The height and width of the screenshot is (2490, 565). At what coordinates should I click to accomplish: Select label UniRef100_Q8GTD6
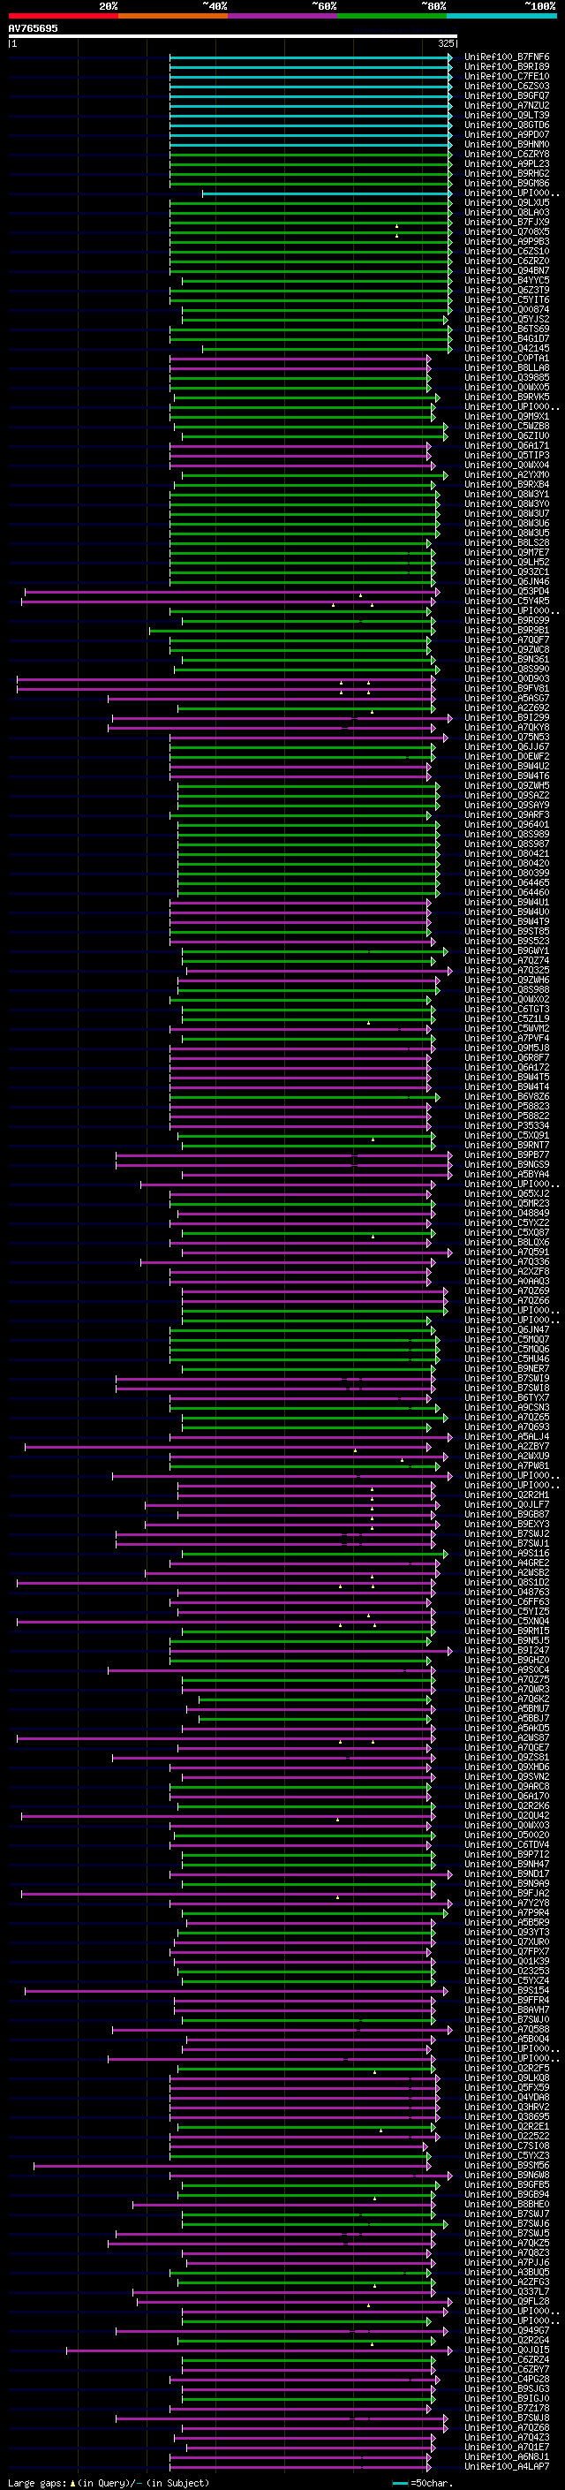coord(507,125)
